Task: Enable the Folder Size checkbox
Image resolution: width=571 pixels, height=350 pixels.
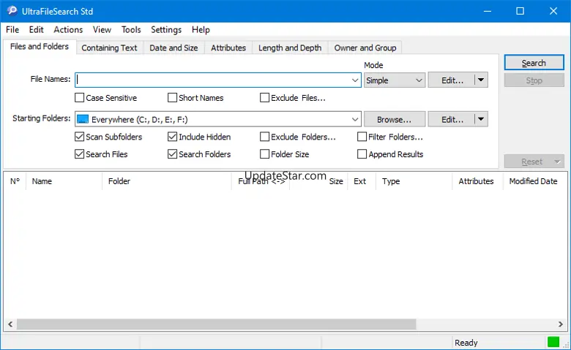Action: pyautogui.click(x=265, y=154)
